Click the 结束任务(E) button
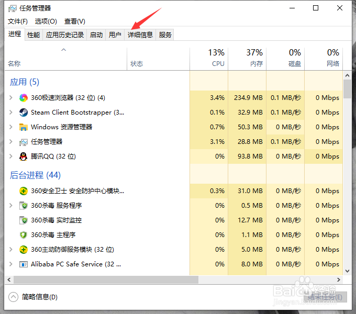Image resolution: width=356 pixels, height=314 pixels. (325, 297)
